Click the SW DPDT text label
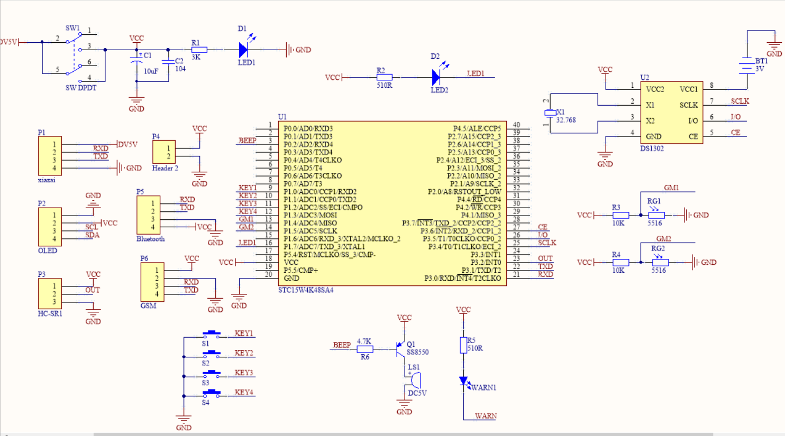Image resolution: width=785 pixels, height=436 pixels. coord(81,88)
